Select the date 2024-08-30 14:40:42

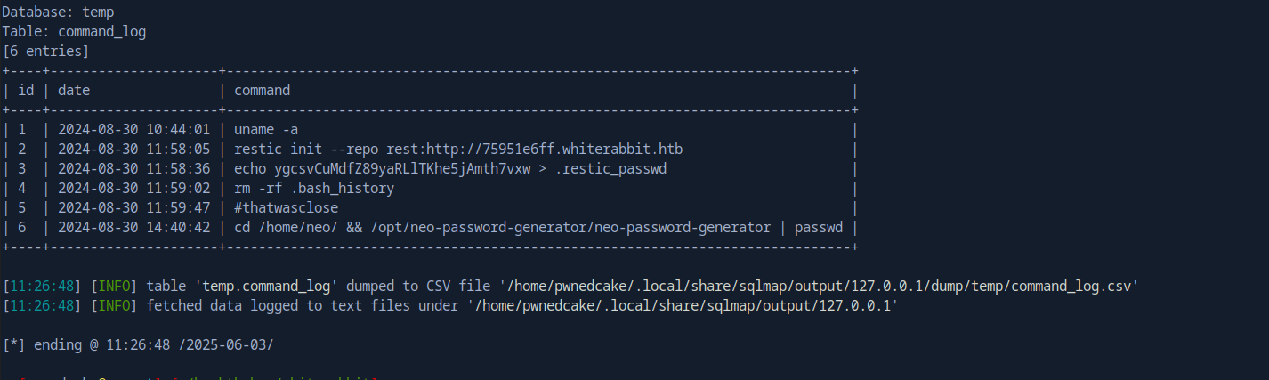click(x=133, y=227)
